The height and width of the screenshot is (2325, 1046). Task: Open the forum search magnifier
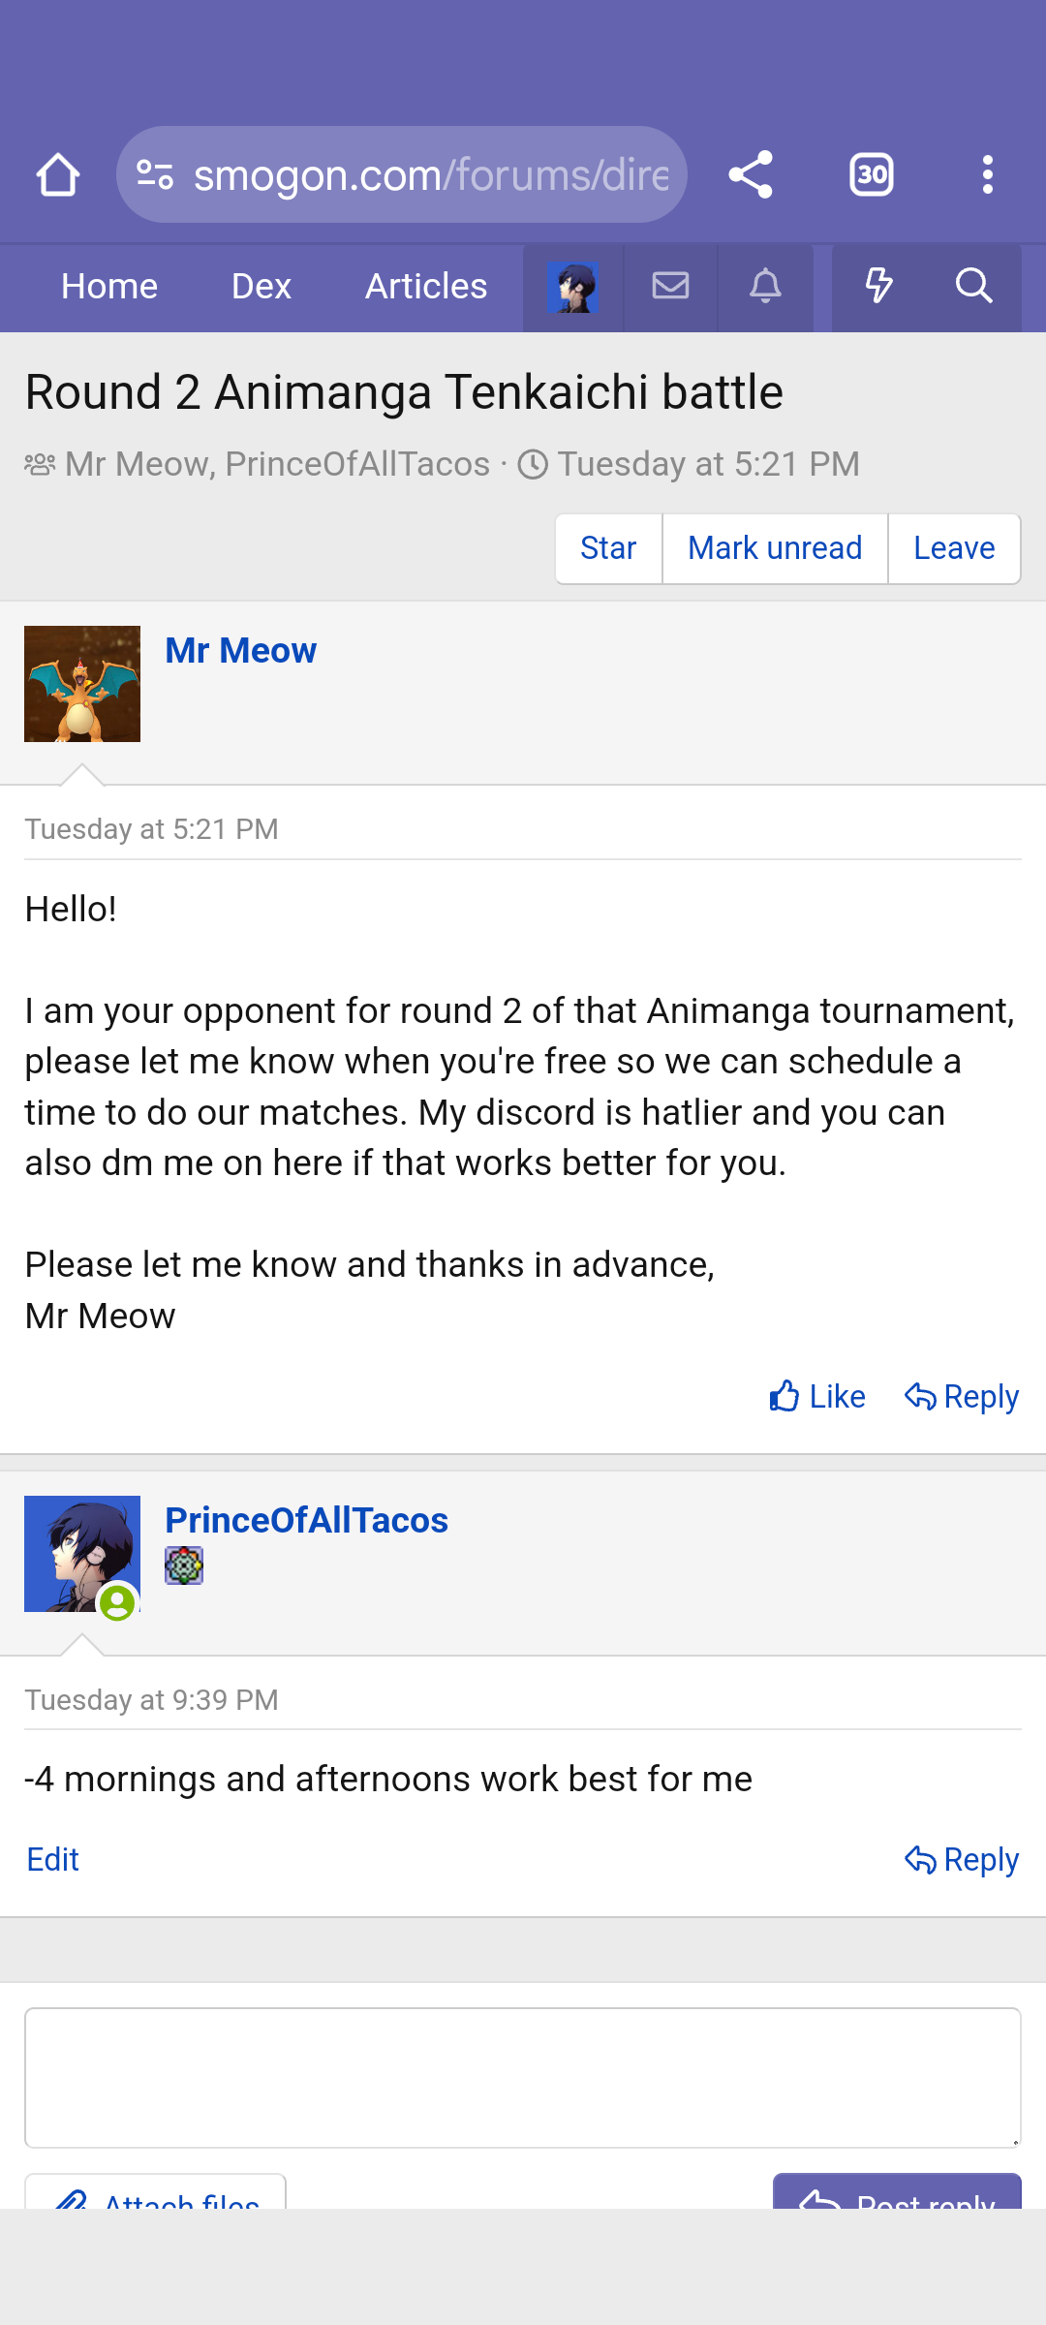tap(973, 286)
